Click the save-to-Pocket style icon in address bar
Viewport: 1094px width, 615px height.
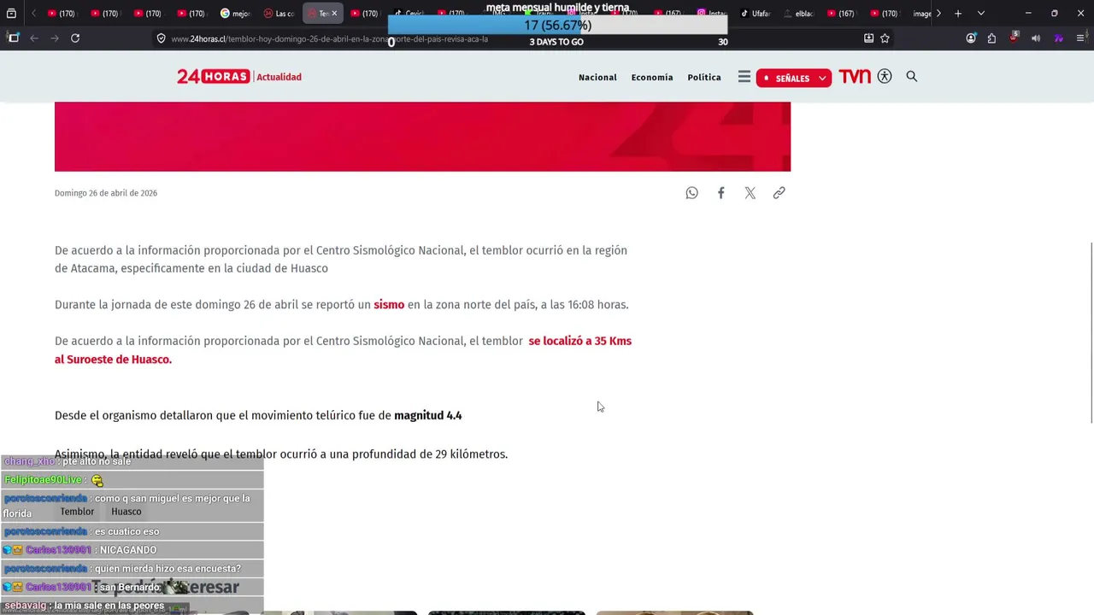(868, 38)
